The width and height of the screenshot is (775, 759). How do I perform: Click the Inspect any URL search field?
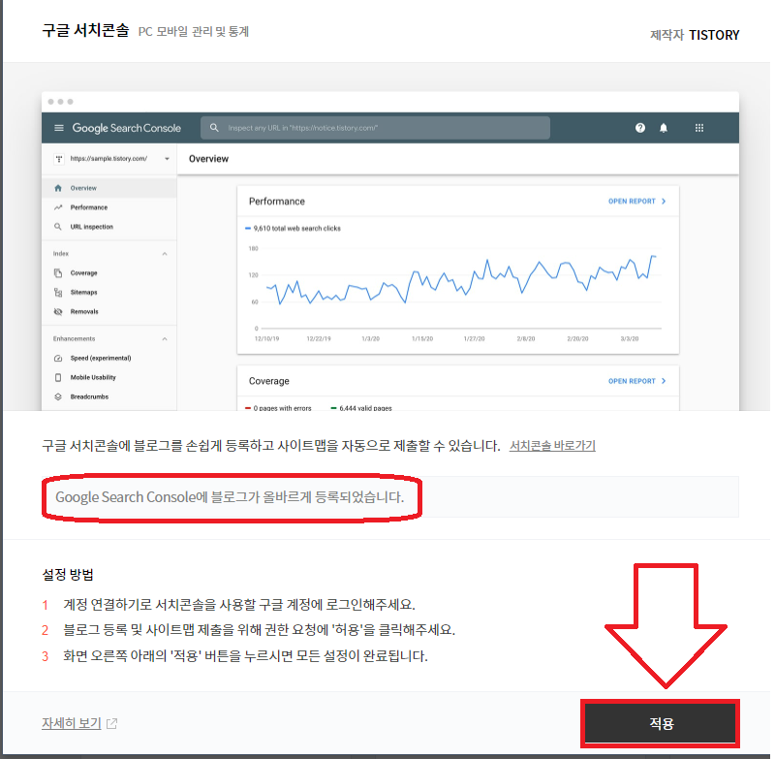pyautogui.click(x=375, y=128)
